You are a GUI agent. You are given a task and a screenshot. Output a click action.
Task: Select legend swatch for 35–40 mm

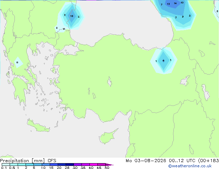pos(85,165)
